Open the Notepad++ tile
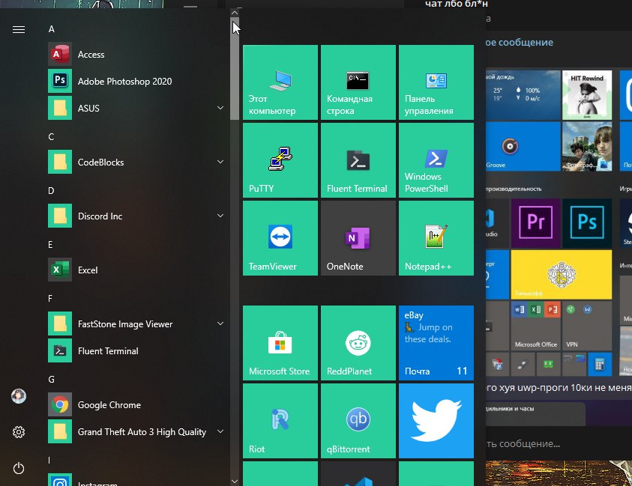This screenshot has height=486, width=632. 436,238
